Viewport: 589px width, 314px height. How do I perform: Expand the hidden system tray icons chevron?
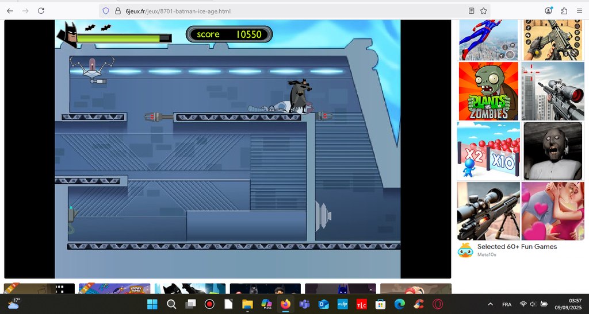[x=490, y=304]
